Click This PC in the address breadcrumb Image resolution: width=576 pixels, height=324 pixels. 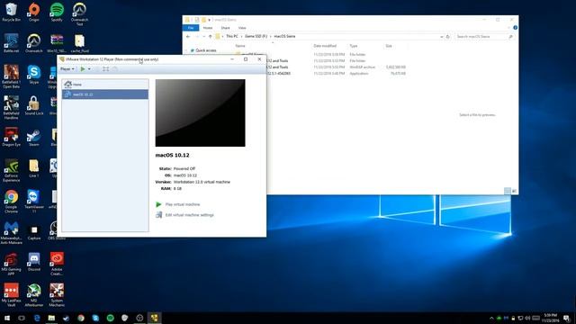point(232,36)
